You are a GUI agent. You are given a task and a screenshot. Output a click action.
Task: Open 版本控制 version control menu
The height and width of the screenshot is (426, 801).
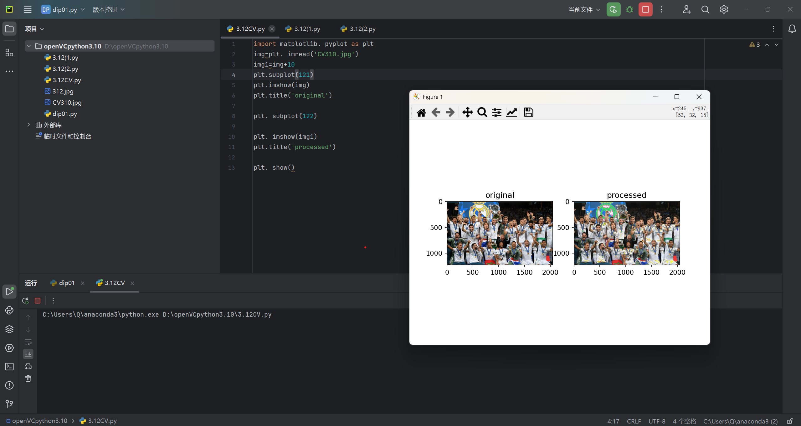108,9
